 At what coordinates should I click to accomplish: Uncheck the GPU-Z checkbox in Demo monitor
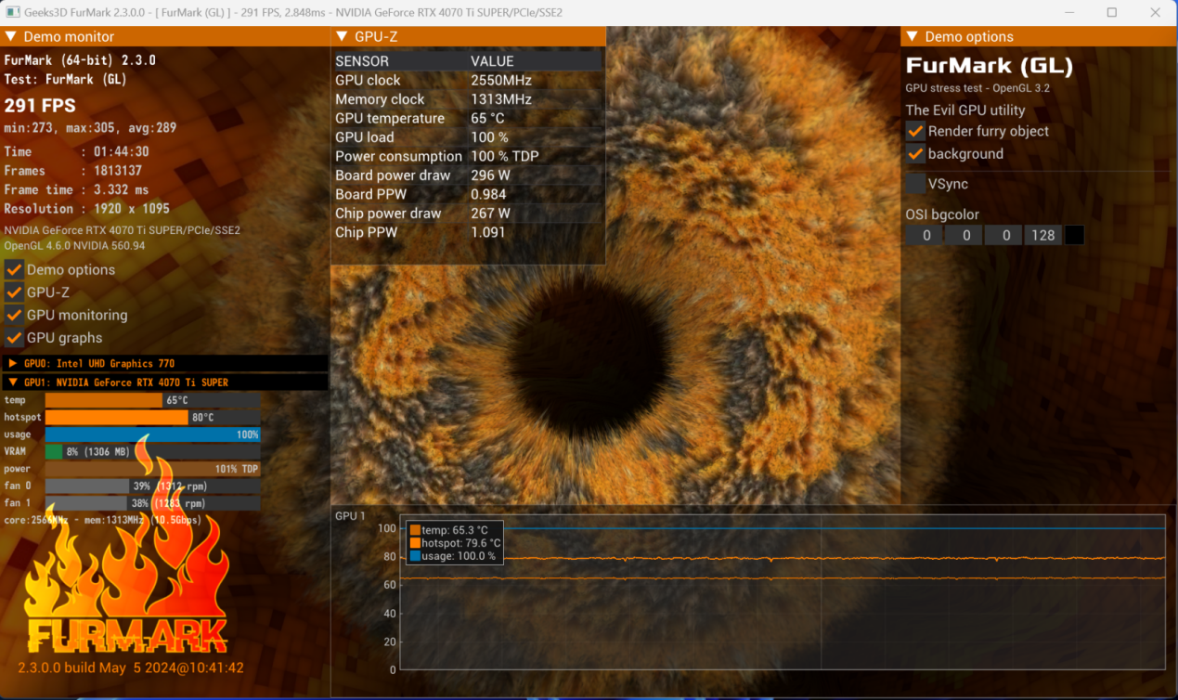click(14, 292)
